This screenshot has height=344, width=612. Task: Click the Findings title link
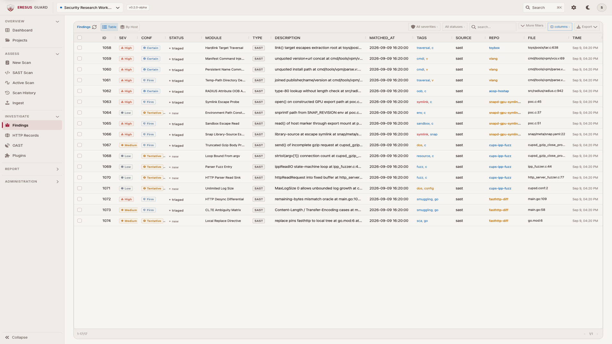[84, 27]
